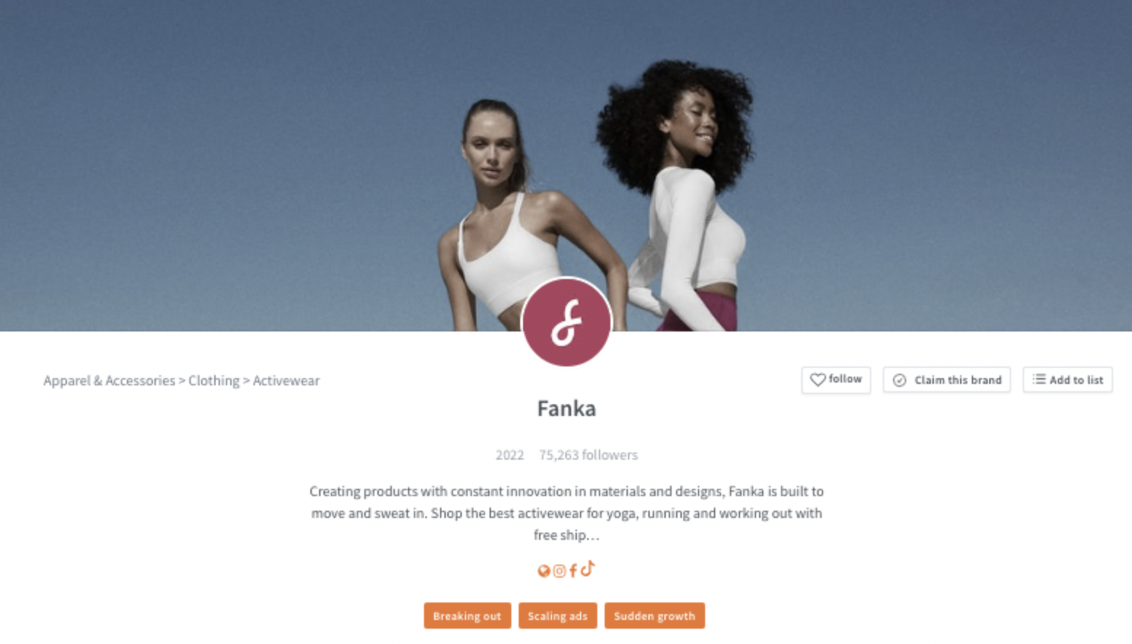
Task: Open Fanka's Facebook page icon
Action: tap(573, 570)
